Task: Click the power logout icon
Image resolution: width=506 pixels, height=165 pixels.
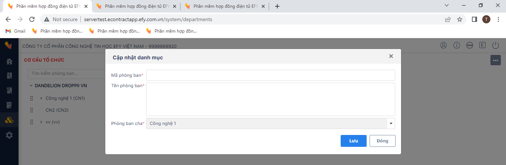Action: (x=496, y=45)
